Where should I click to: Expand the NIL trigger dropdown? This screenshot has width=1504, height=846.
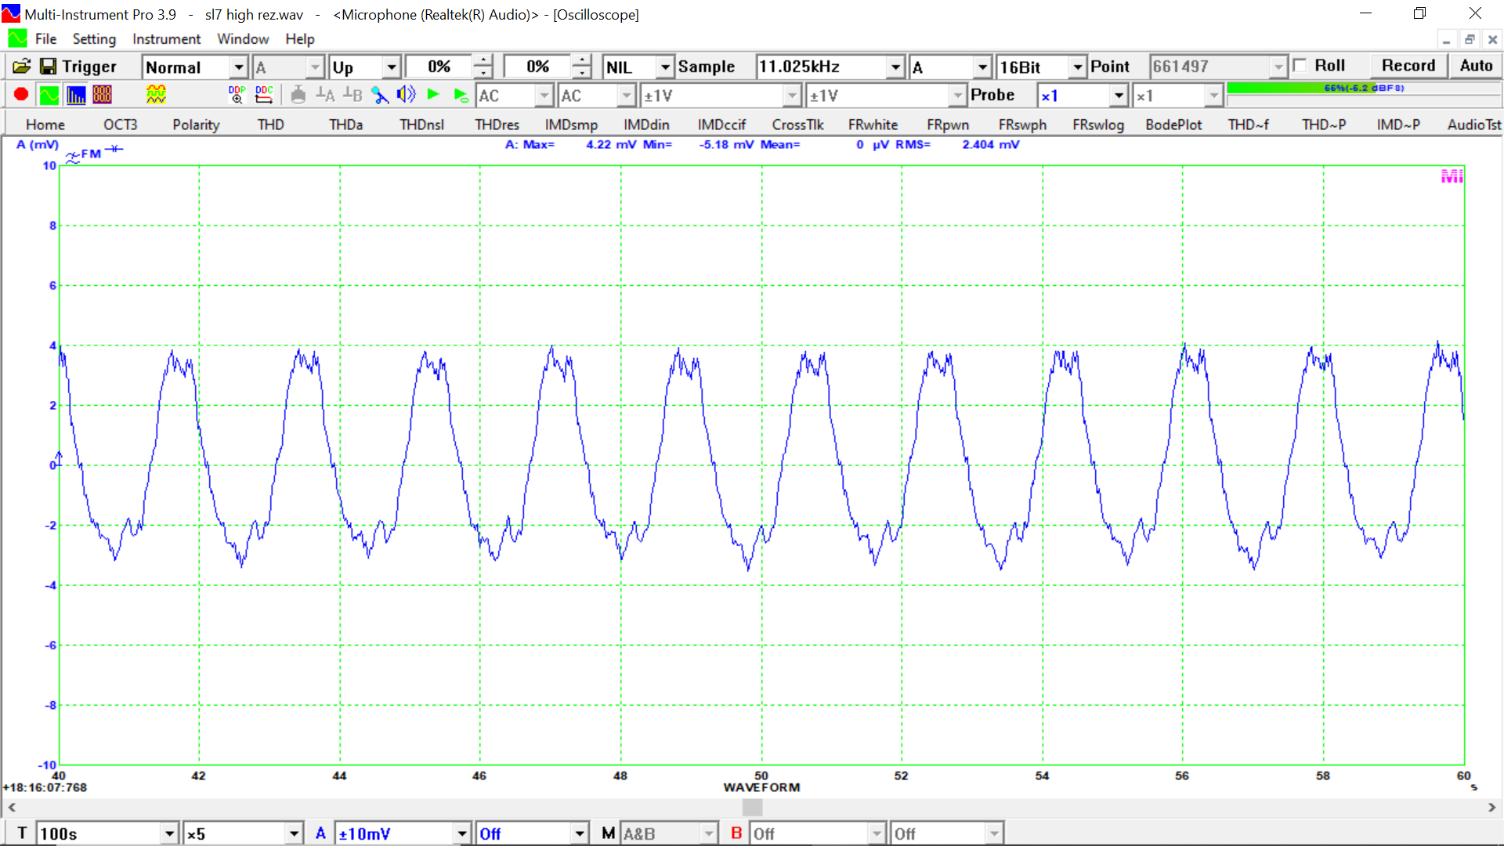664,67
